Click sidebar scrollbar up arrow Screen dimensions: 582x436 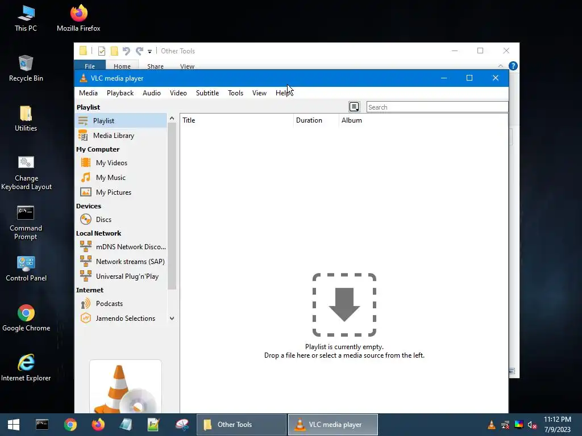(x=172, y=118)
